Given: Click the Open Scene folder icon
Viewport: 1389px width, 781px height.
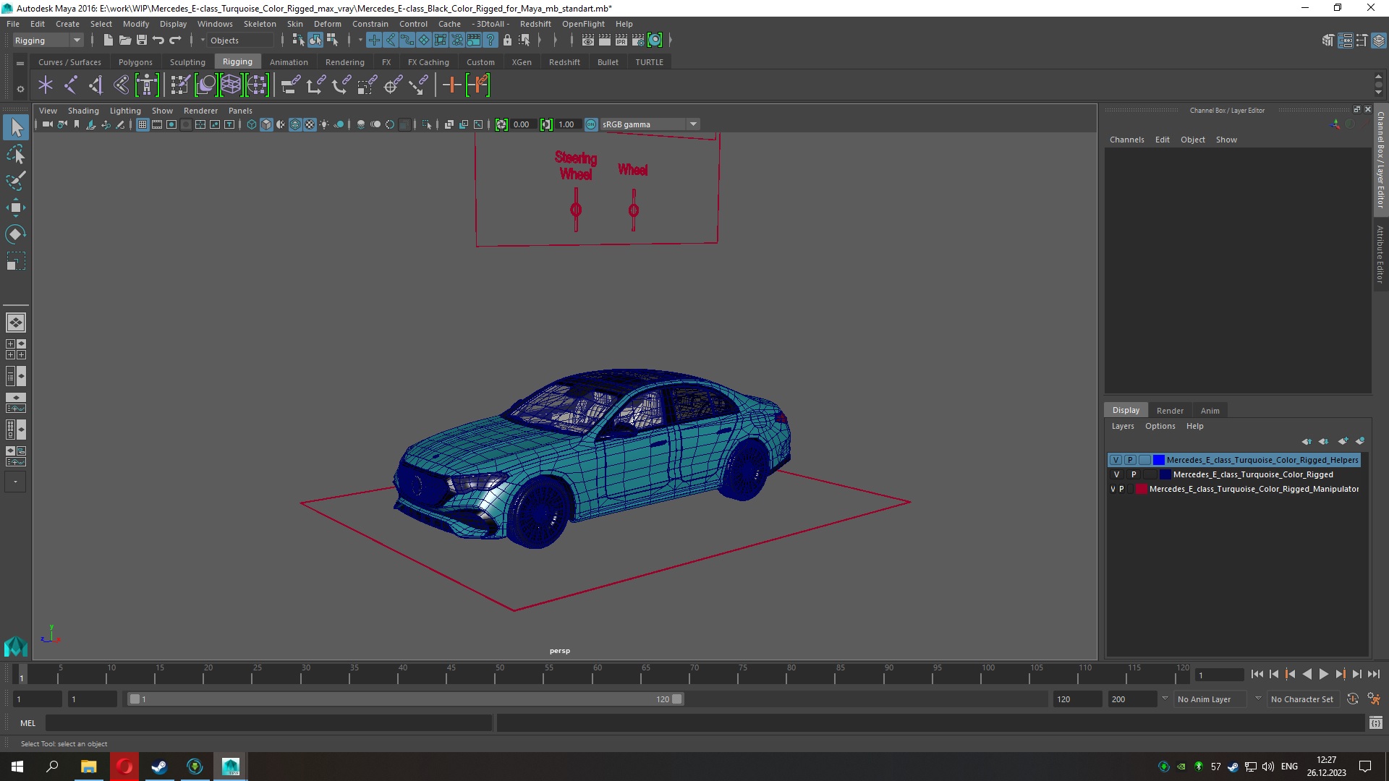Looking at the screenshot, I should click(125, 40).
